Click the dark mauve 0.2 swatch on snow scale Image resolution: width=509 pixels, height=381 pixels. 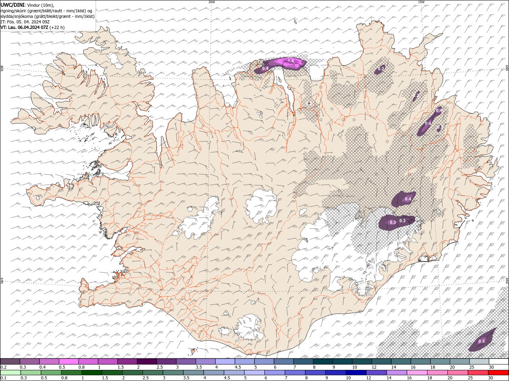click(x=10, y=362)
